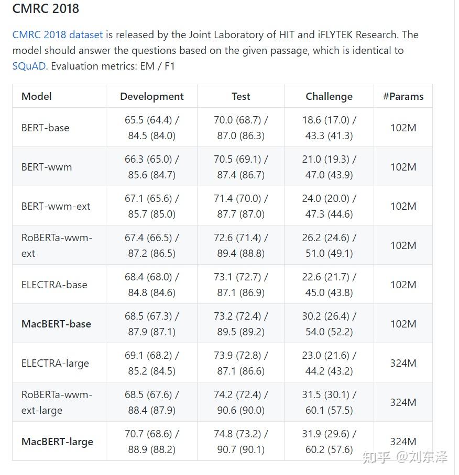
Task: Open the CMRC 2018 dataset link
Action: pos(58,35)
